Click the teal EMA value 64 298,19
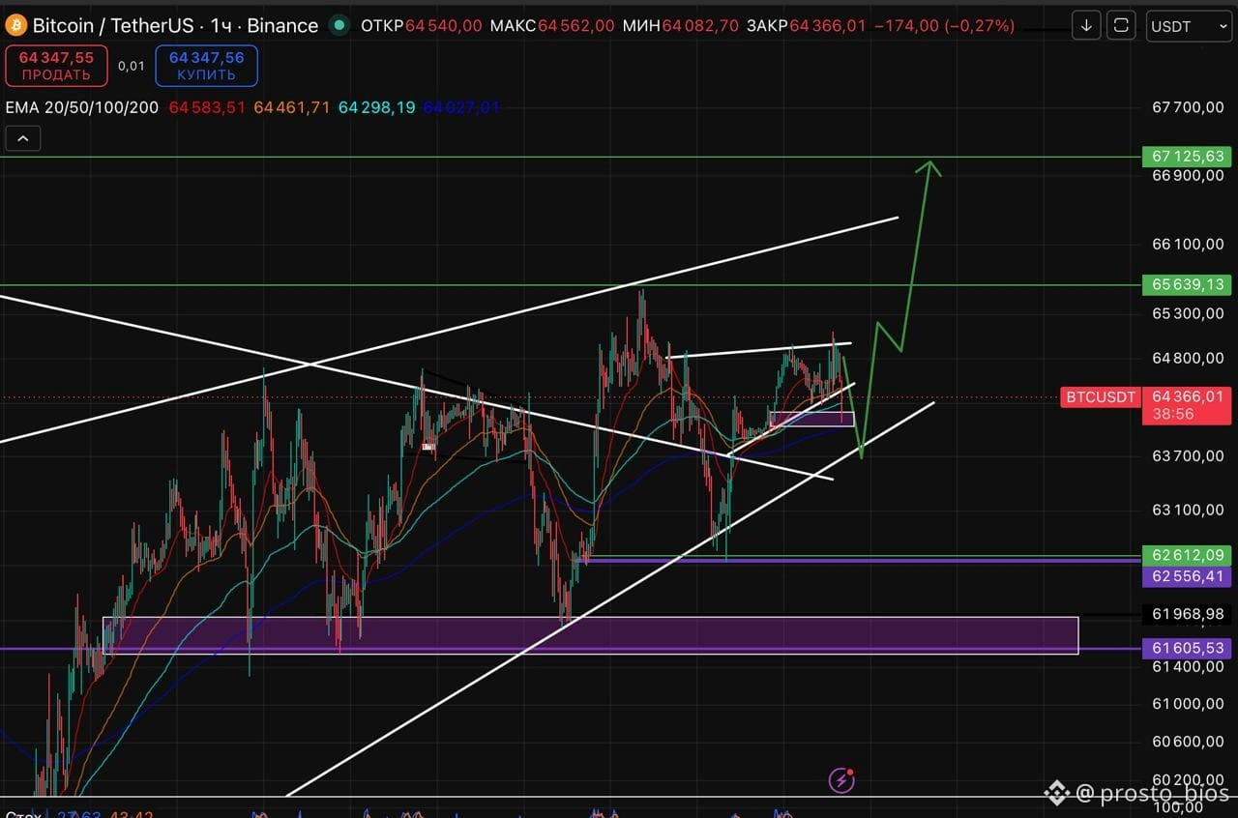Image resolution: width=1238 pixels, height=818 pixels. (x=377, y=107)
